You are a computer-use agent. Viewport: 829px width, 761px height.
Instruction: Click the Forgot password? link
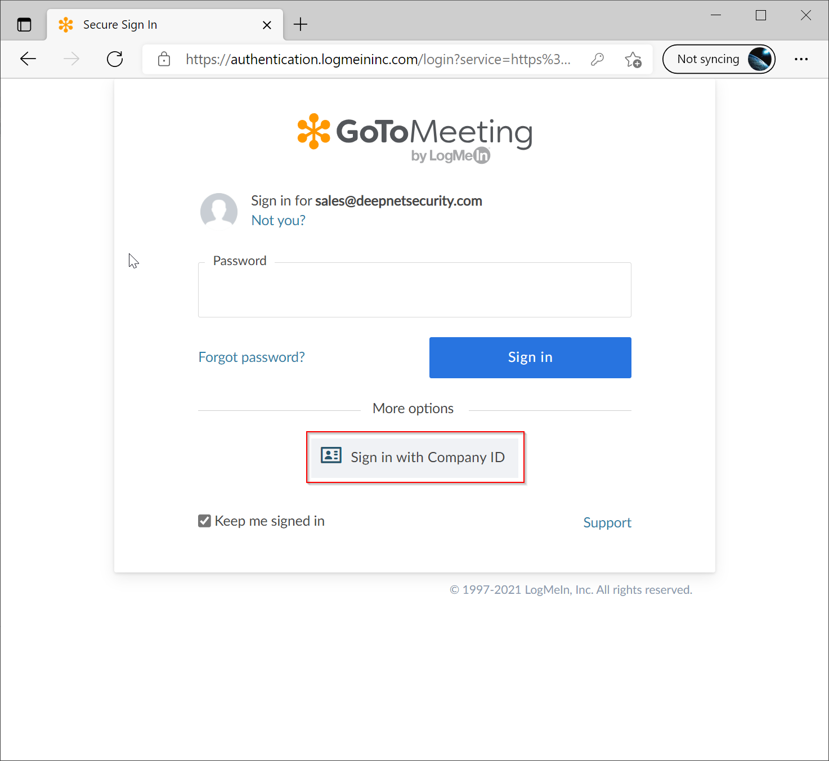click(x=252, y=357)
